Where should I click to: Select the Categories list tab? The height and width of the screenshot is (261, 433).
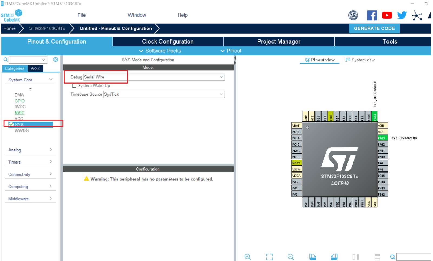coord(15,68)
